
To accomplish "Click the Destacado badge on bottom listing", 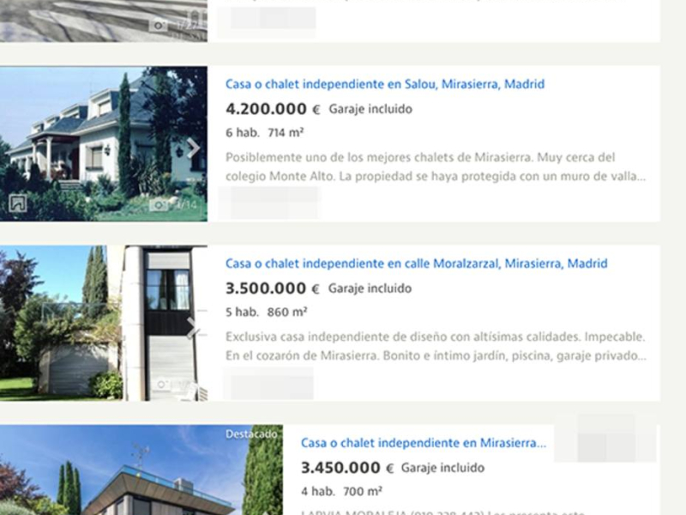I will click(251, 434).
